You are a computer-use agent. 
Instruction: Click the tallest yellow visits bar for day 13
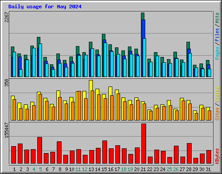coord(91,86)
